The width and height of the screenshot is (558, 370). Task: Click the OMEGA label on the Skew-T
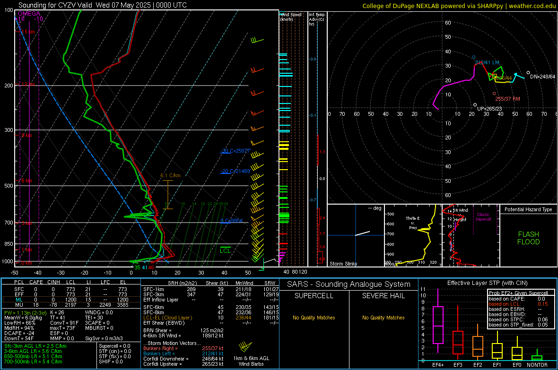29,14
